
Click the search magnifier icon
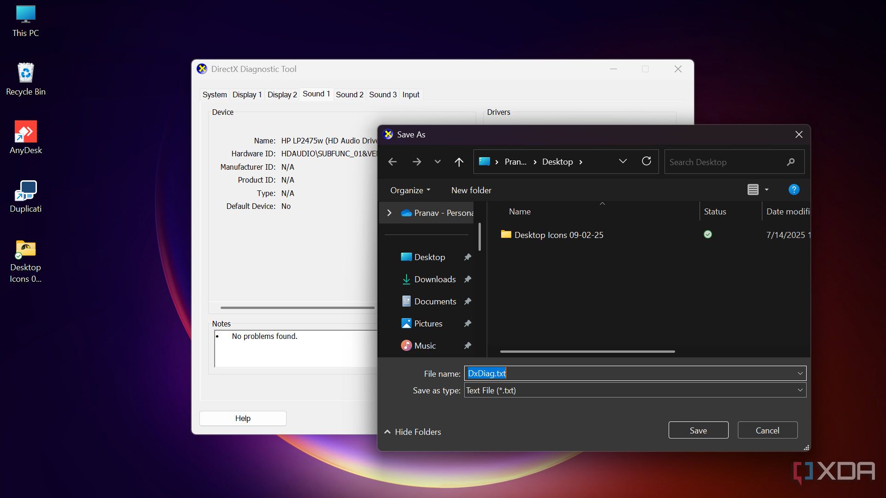791,162
